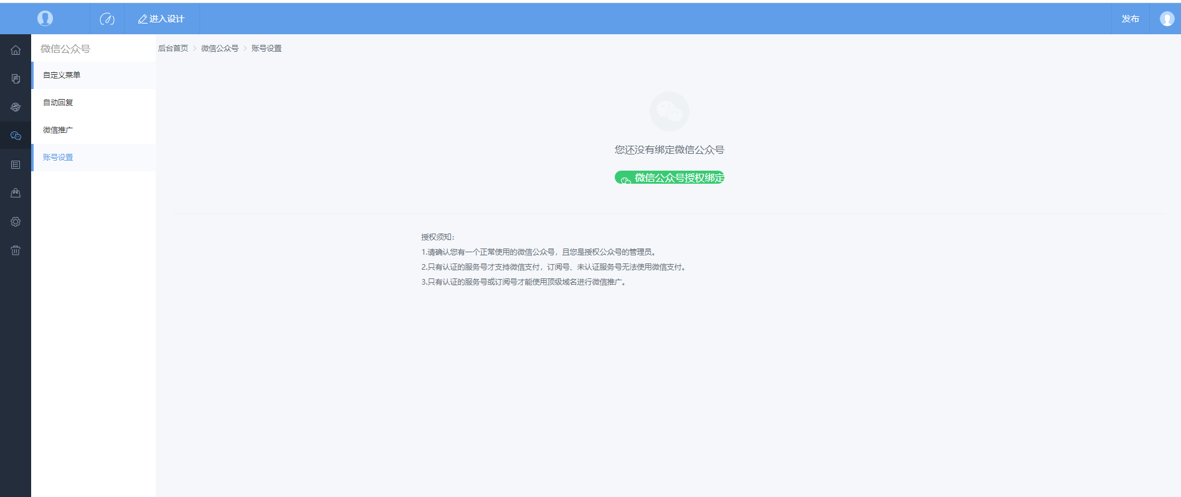
Task: Open the list document icon in sidebar
Action: click(x=16, y=164)
